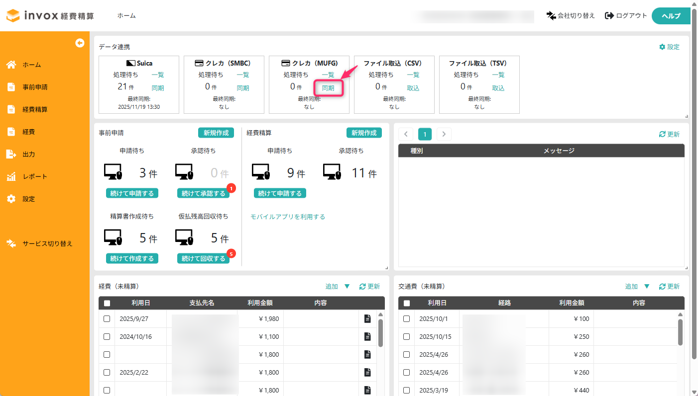This screenshot has height=396, width=698.
Task: Check the 2025/10/1 transportation row checkbox
Action: (406, 319)
